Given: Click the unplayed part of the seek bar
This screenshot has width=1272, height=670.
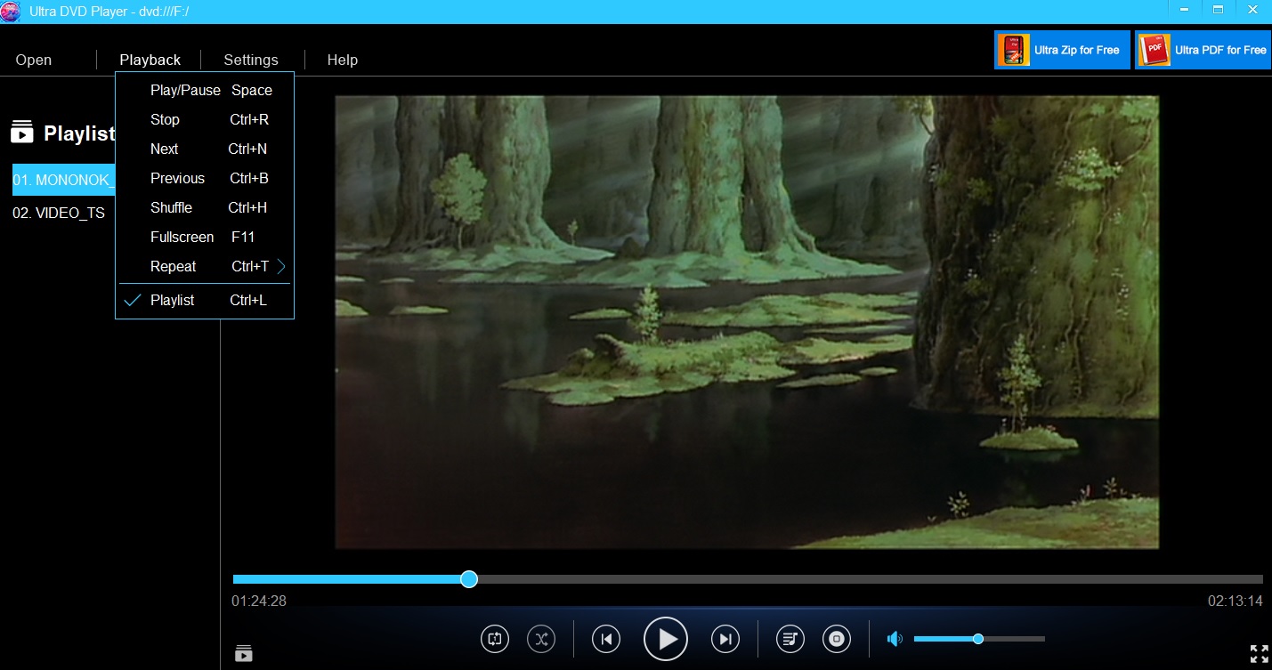Looking at the screenshot, I should point(870,579).
